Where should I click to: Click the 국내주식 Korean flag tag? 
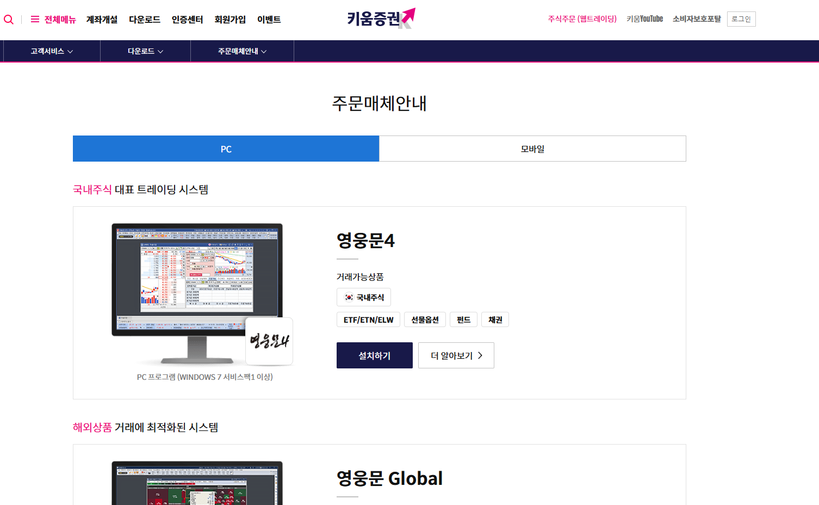click(x=364, y=297)
